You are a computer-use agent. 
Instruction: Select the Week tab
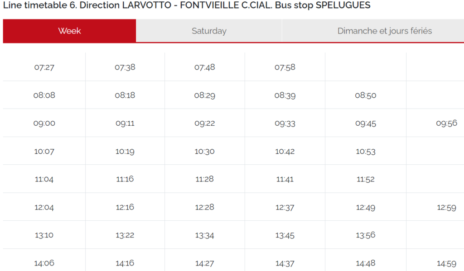pos(69,31)
